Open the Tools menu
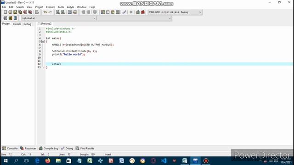The height and width of the screenshot is (165, 294). [x=61, y=7]
